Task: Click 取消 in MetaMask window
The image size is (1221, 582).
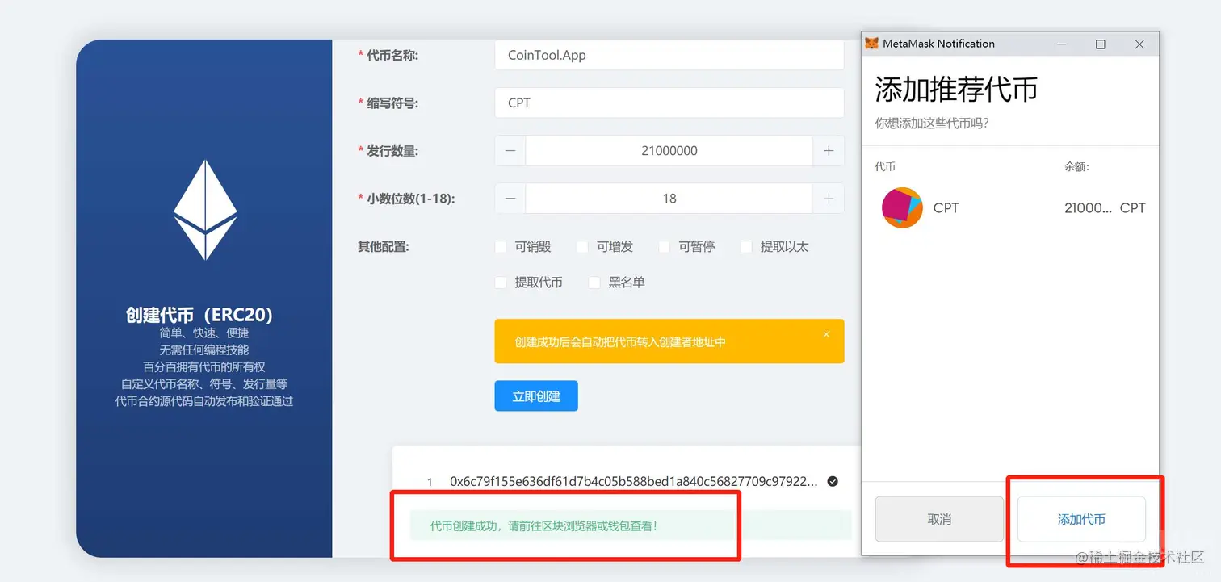Action: click(x=939, y=519)
